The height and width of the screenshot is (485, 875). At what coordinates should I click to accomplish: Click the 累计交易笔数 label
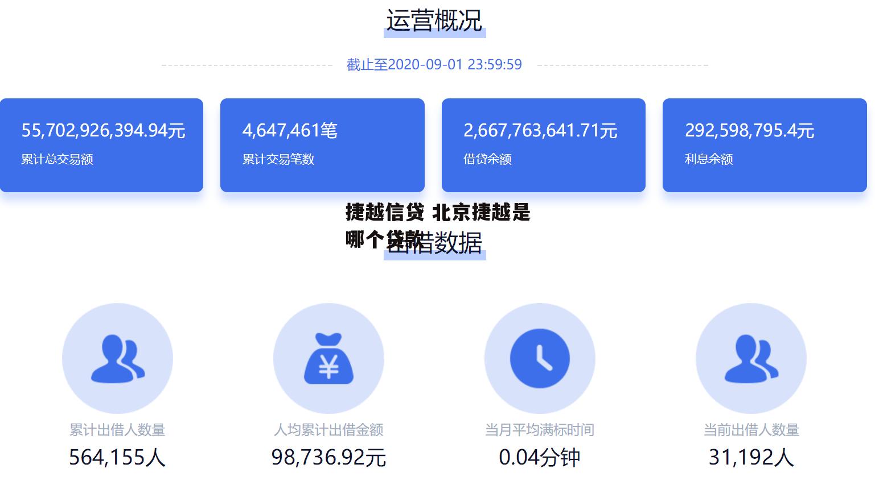click(x=278, y=159)
